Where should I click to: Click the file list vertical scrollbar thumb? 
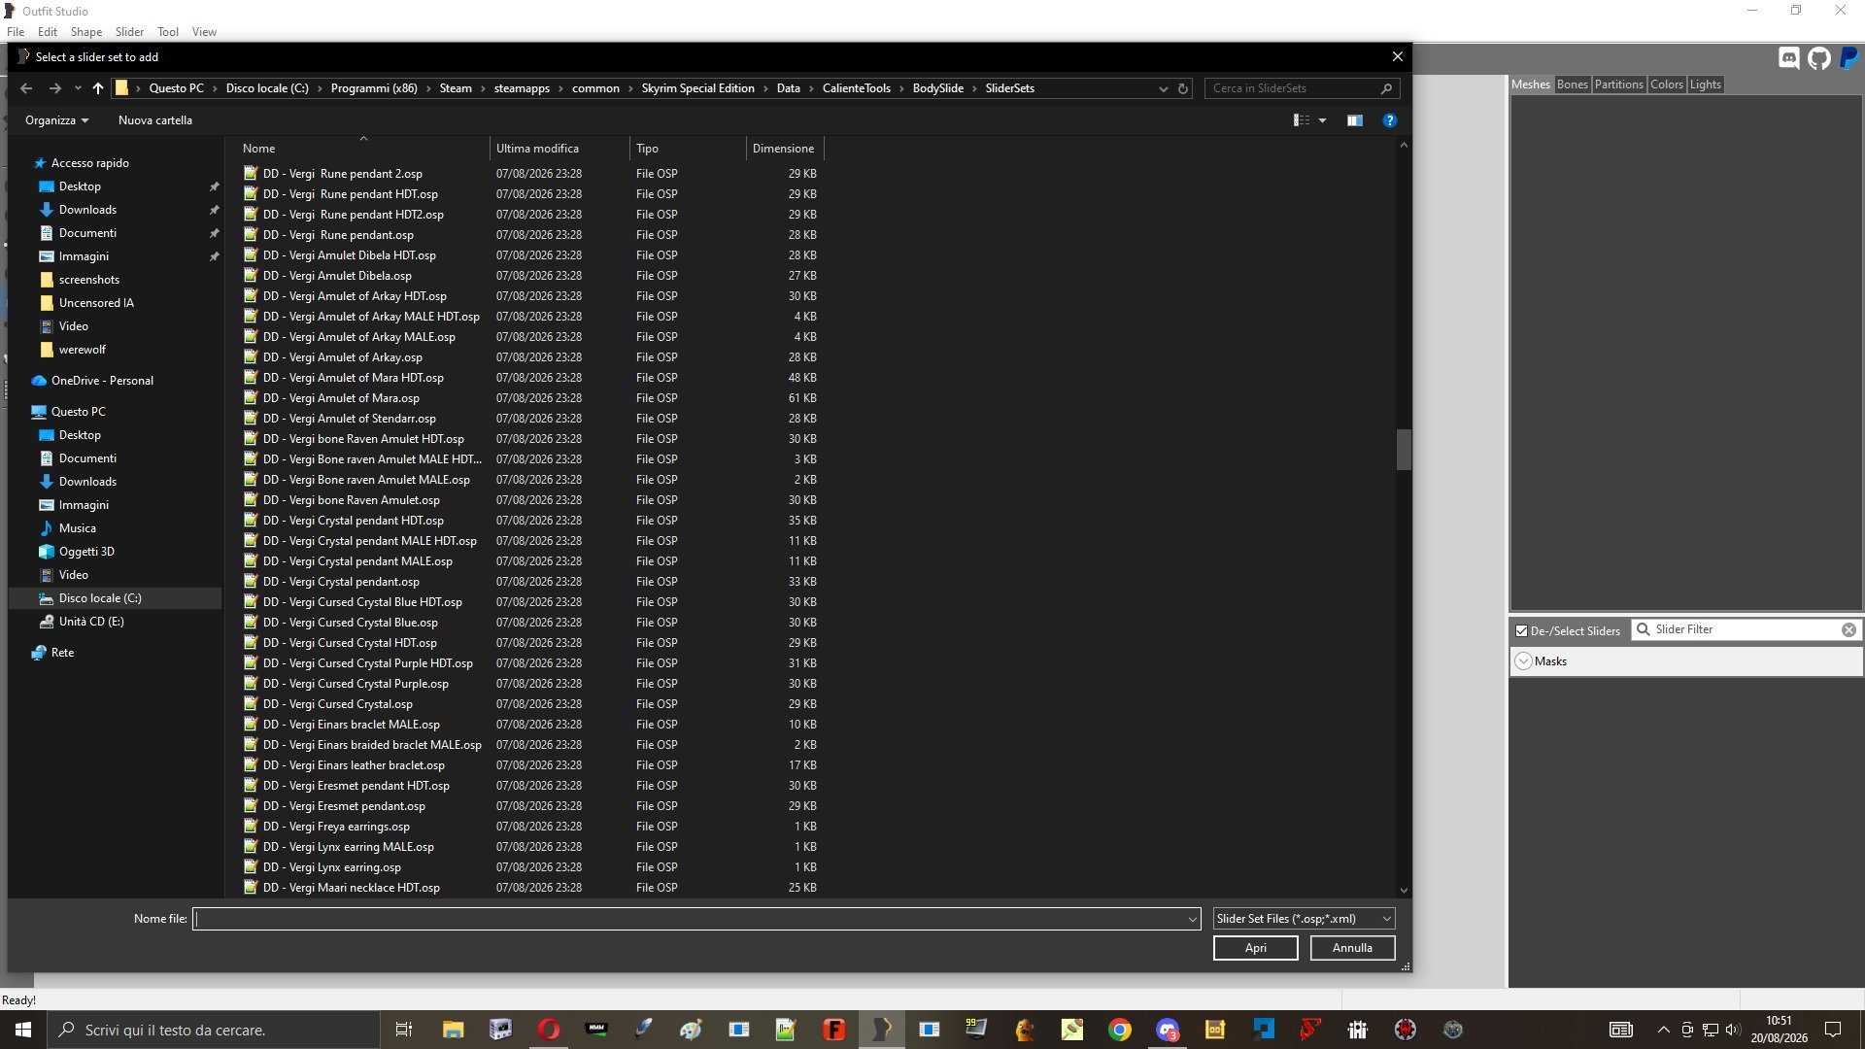pos(1404,450)
